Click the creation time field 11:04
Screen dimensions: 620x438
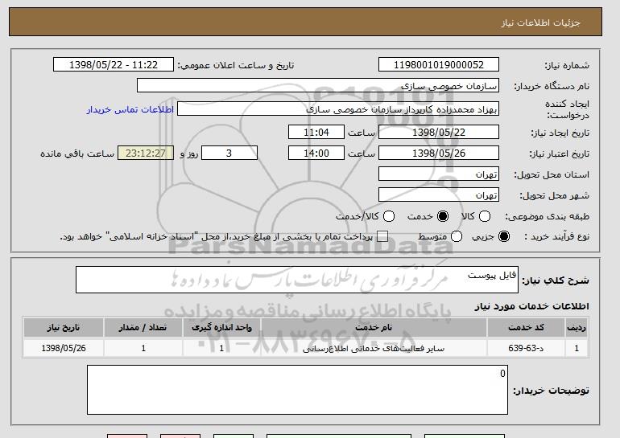point(316,132)
